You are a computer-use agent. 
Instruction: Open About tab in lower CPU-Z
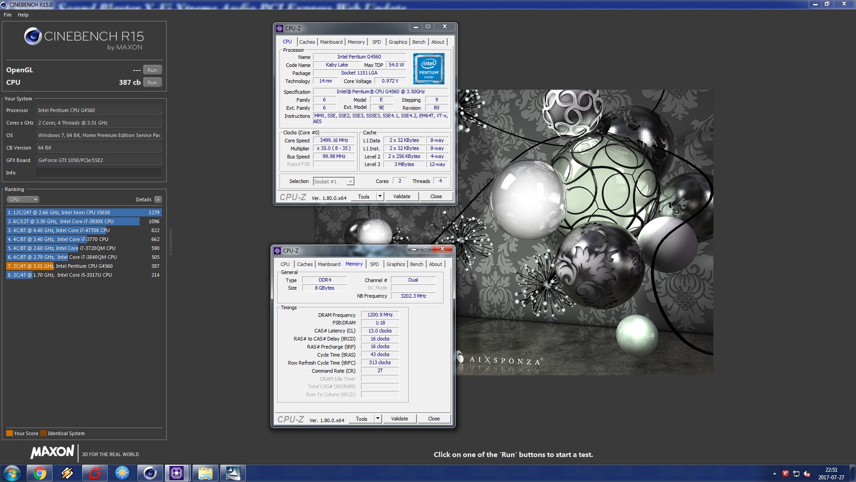click(436, 264)
